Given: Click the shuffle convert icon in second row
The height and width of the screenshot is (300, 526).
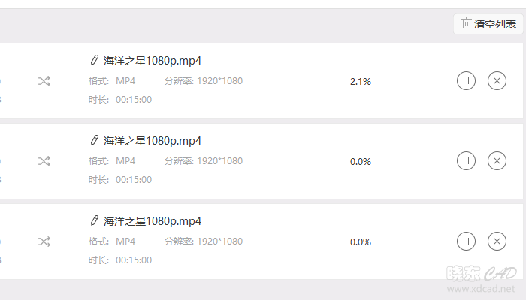Looking at the screenshot, I should pyautogui.click(x=44, y=161).
